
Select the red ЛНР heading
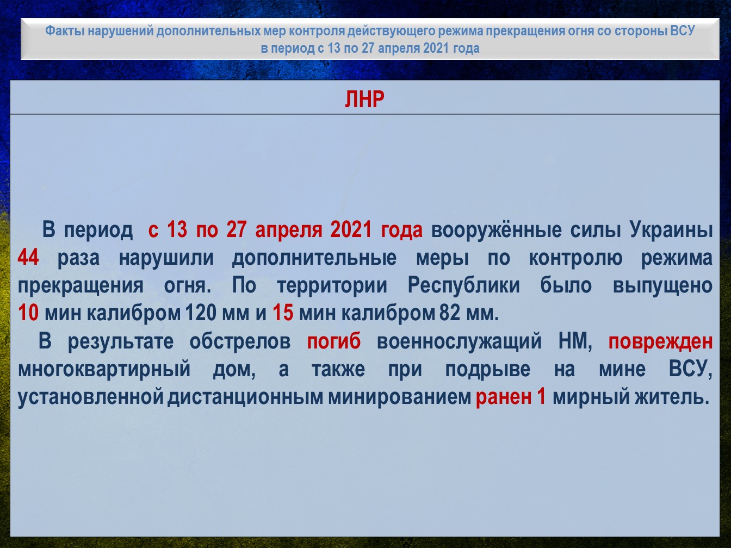pyautogui.click(x=364, y=99)
